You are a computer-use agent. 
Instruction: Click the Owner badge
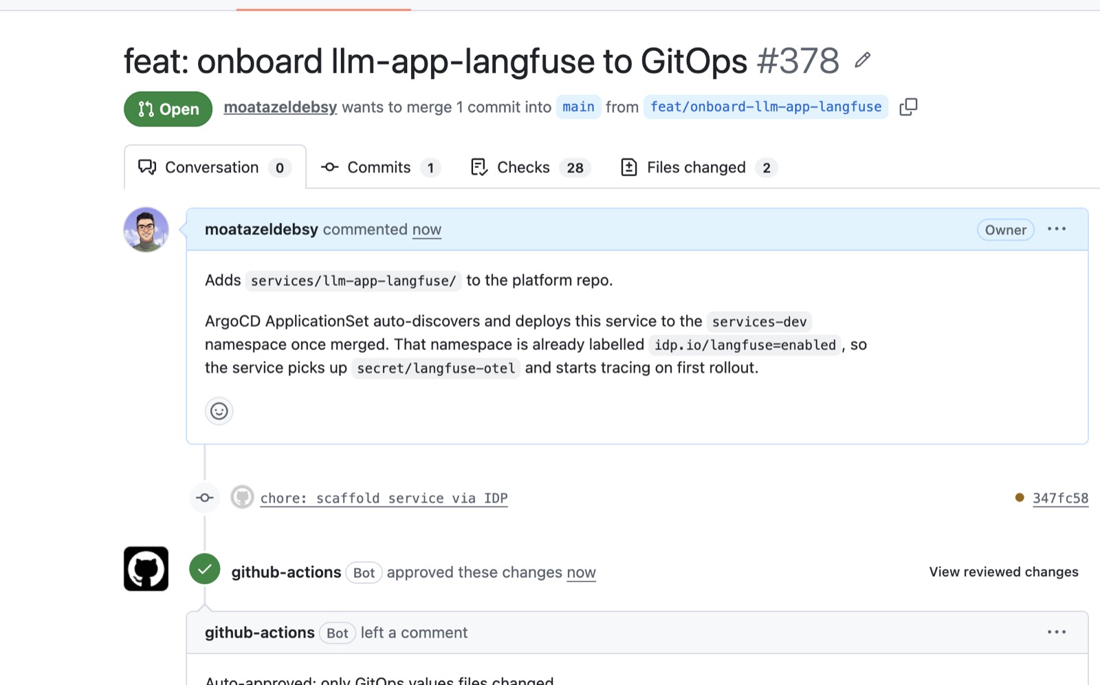pos(1005,230)
